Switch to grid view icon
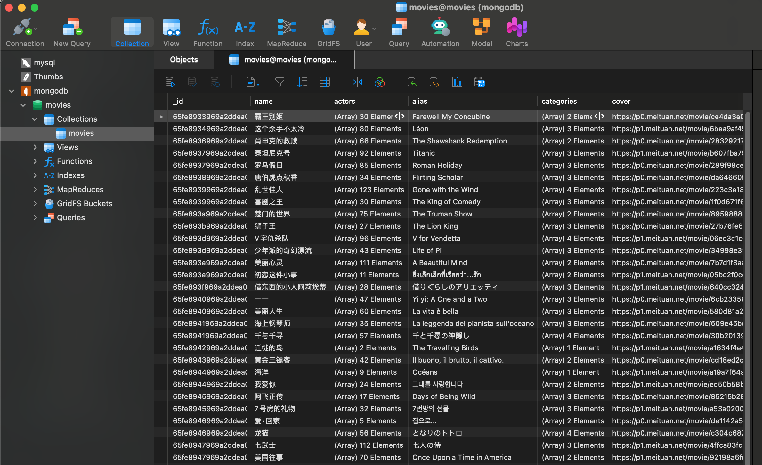Image resolution: width=762 pixels, height=465 pixels. coord(325,82)
